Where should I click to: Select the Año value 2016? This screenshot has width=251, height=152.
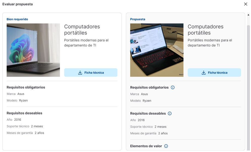[x=17, y=119]
